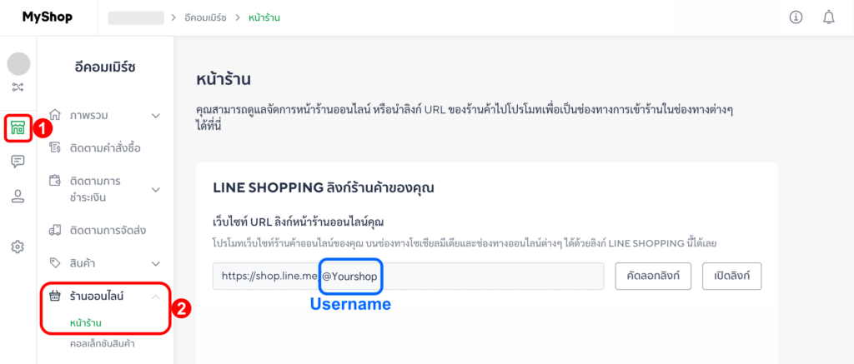The width and height of the screenshot is (854, 364).
Task: Click the shop URL link field
Action: pos(408,277)
